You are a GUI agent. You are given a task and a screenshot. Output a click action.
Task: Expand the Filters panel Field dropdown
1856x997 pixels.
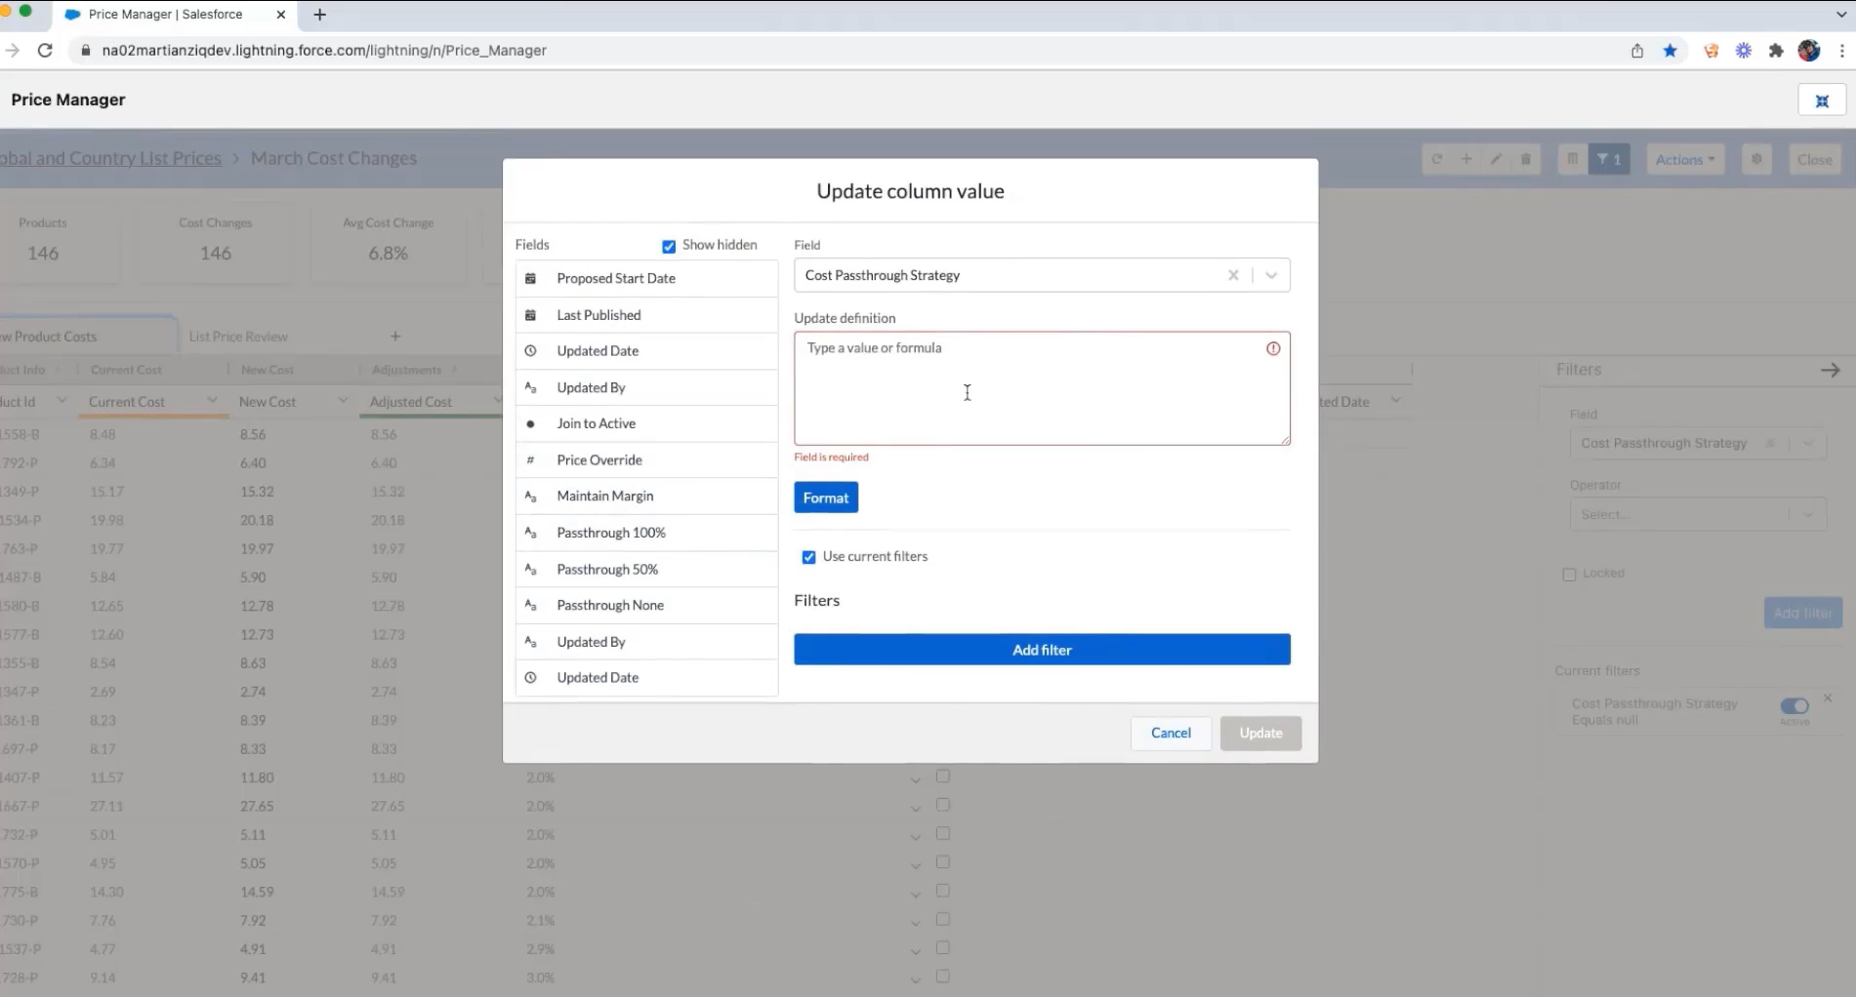1807,443
